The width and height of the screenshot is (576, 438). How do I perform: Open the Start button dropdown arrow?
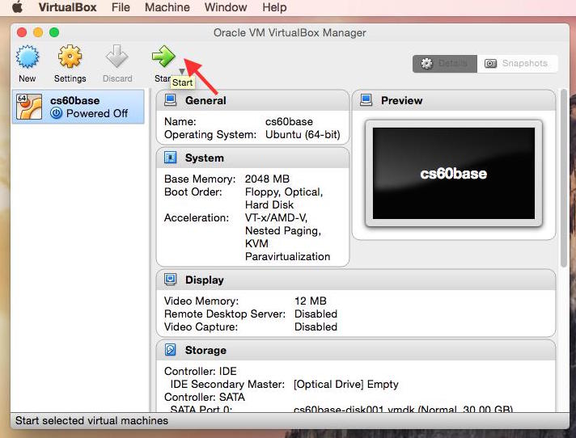pos(182,71)
